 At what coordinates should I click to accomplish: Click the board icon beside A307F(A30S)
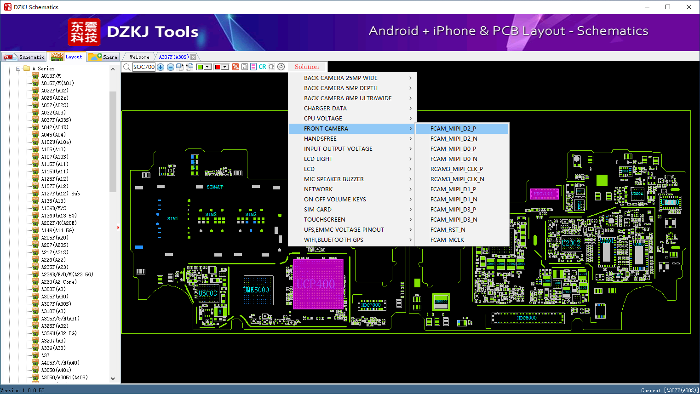click(35, 304)
